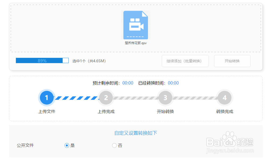Select 是 radio for 公开文件
Screen dimensions: 269x160
coord(67,145)
